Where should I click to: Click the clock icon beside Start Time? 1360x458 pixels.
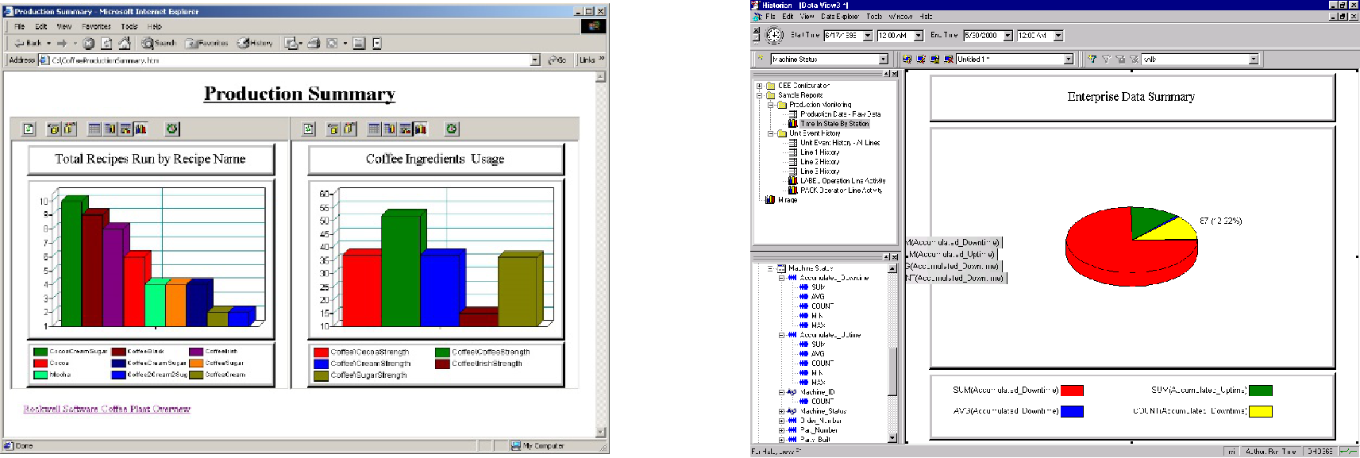pyautogui.click(x=774, y=35)
